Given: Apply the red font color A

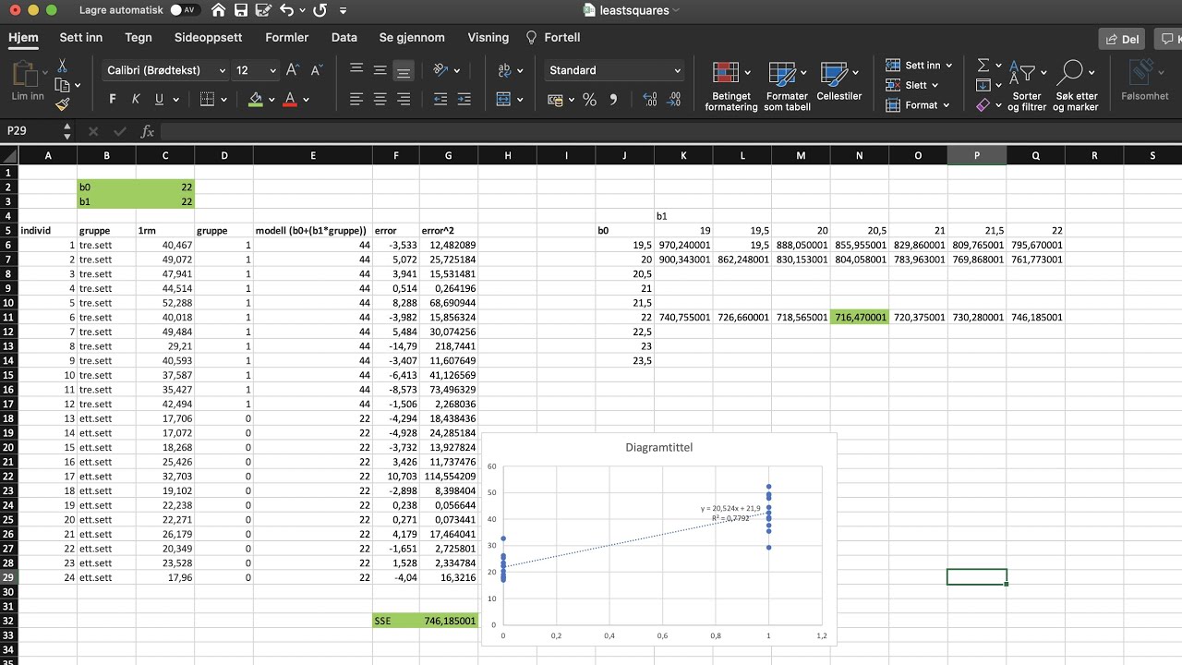Looking at the screenshot, I should 290,100.
